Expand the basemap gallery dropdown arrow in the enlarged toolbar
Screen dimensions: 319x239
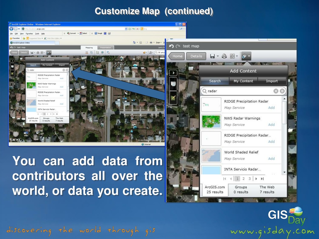pyautogui.click(x=237, y=56)
